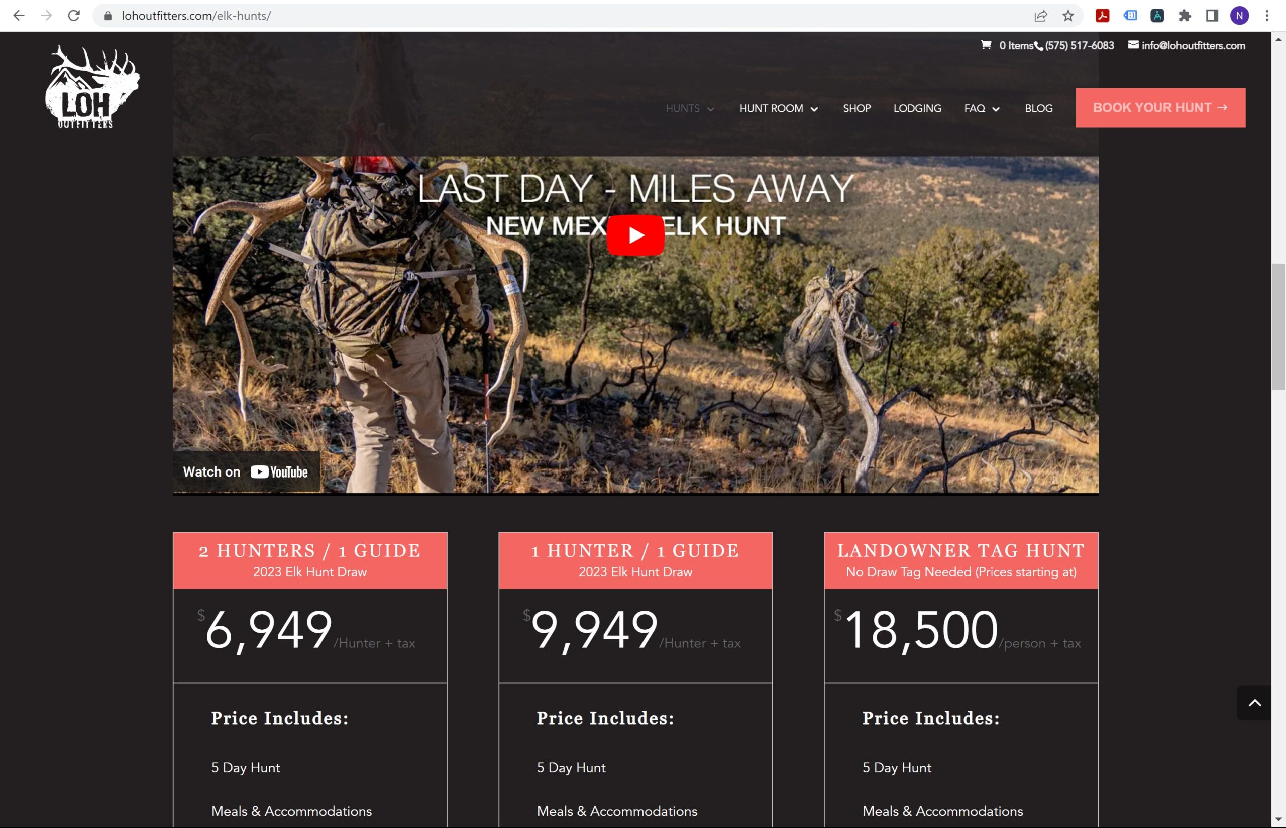Play the YouTube elk hunt video
The width and height of the screenshot is (1286, 828).
point(635,235)
